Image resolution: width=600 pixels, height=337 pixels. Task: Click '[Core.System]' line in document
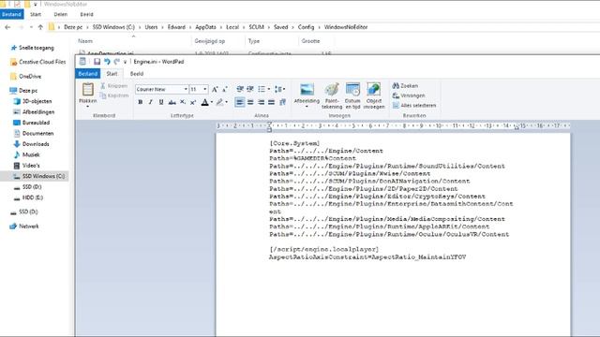pyautogui.click(x=294, y=143)
